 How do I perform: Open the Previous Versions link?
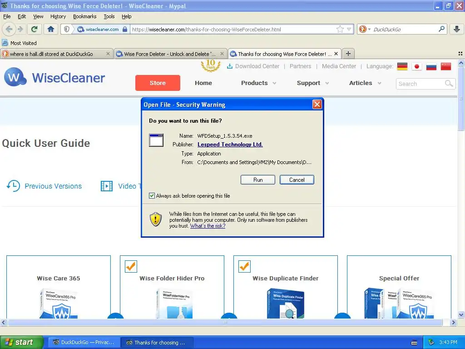point(53,186)
